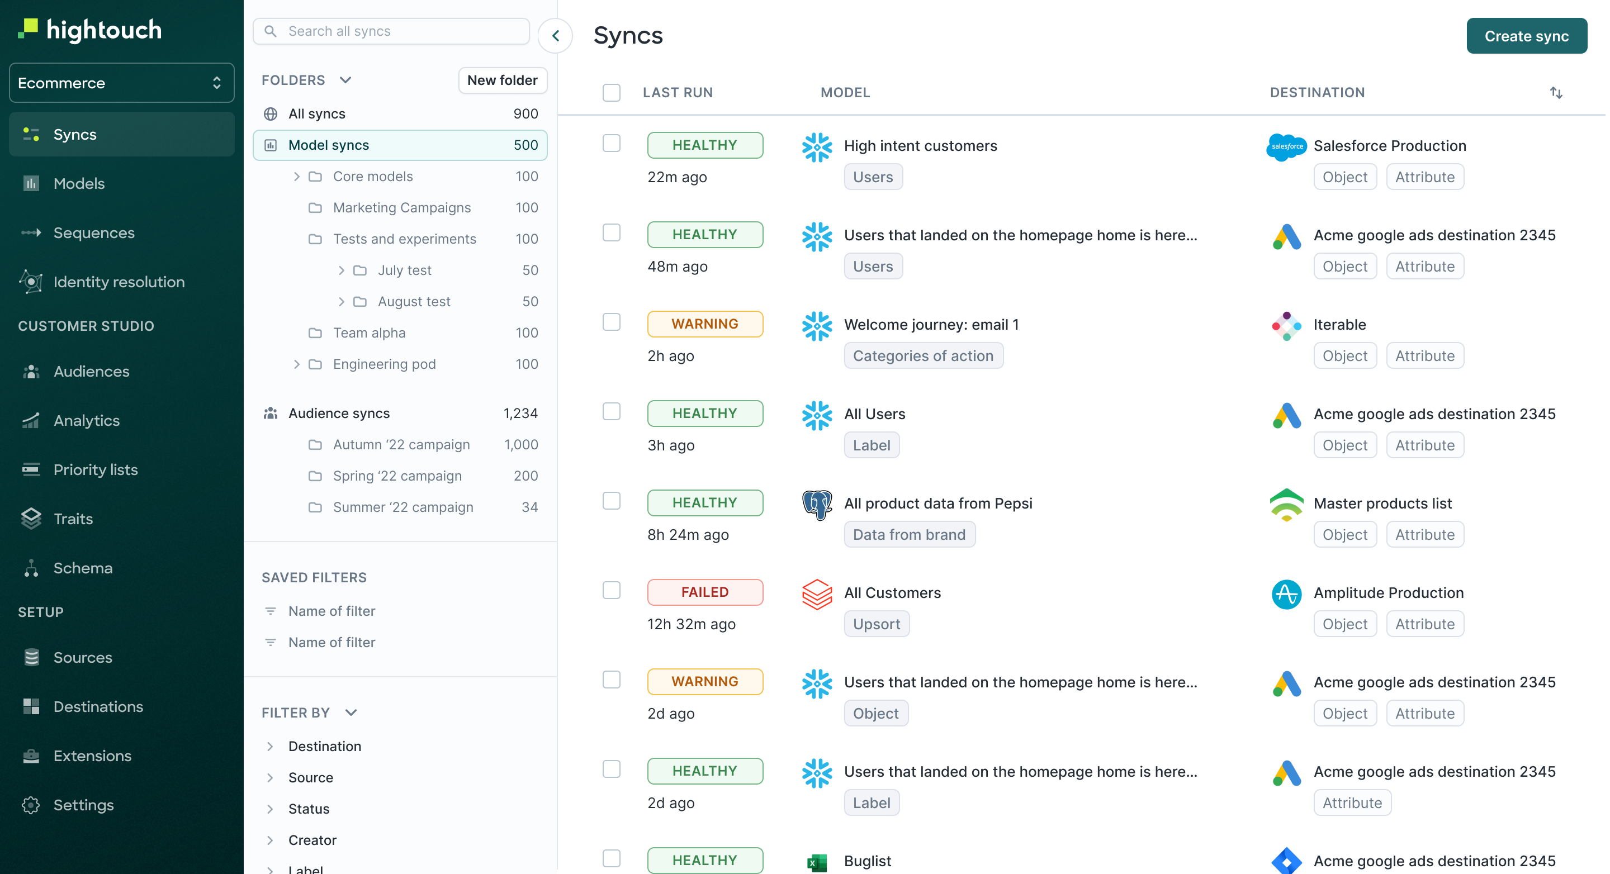Viewport: 1610px width, 874px height.
Task: Click the New folder button
Action: pyautogui.click(x=502, y=80)
